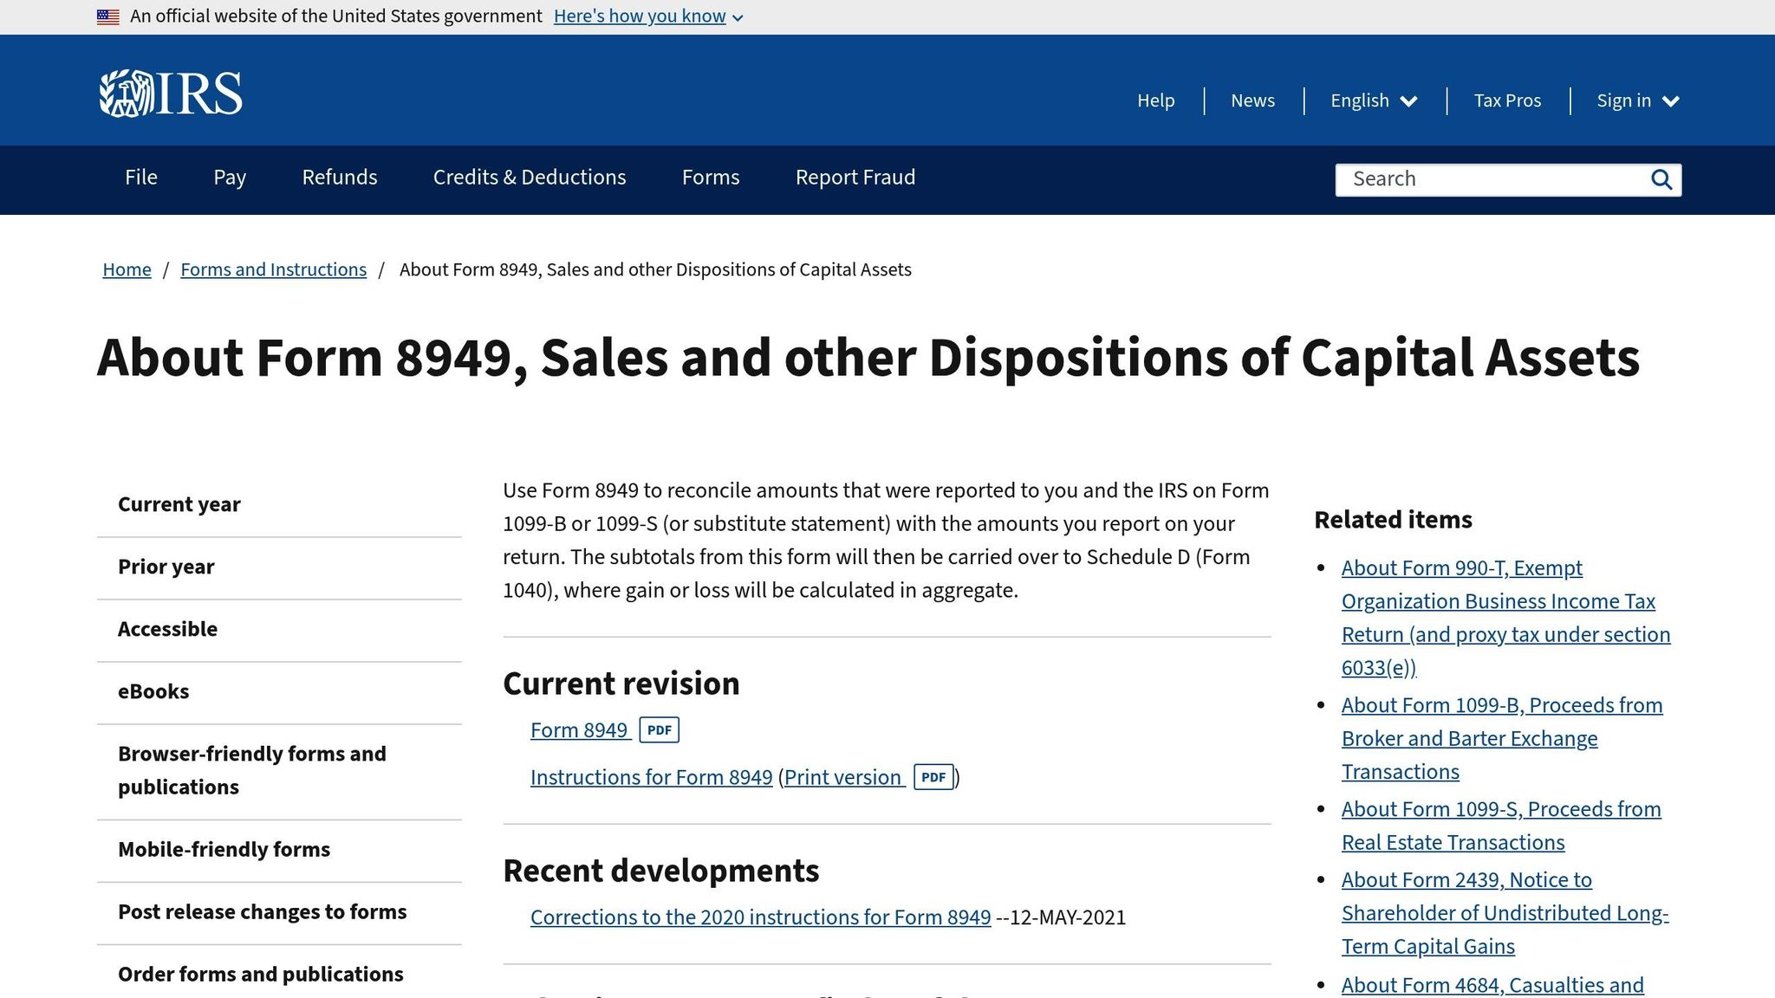Open the Report Fraud section

855,178
